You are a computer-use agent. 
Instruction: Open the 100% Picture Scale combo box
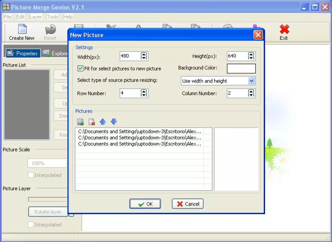(x=47, y=163)
